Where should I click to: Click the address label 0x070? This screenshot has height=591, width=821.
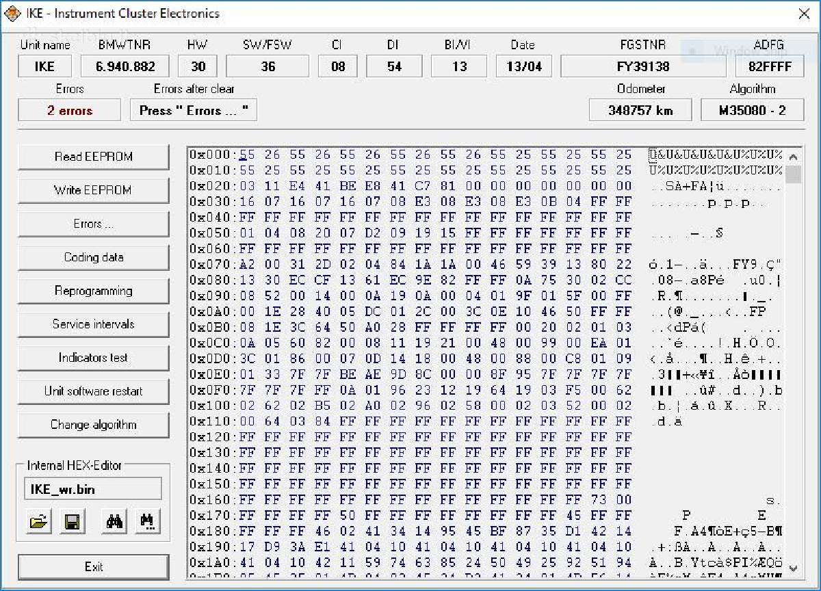[213, 265]
